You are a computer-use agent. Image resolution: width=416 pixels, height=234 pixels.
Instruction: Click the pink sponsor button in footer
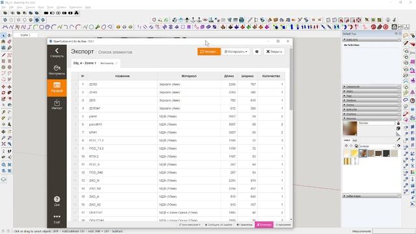click(x=264, y=225)
